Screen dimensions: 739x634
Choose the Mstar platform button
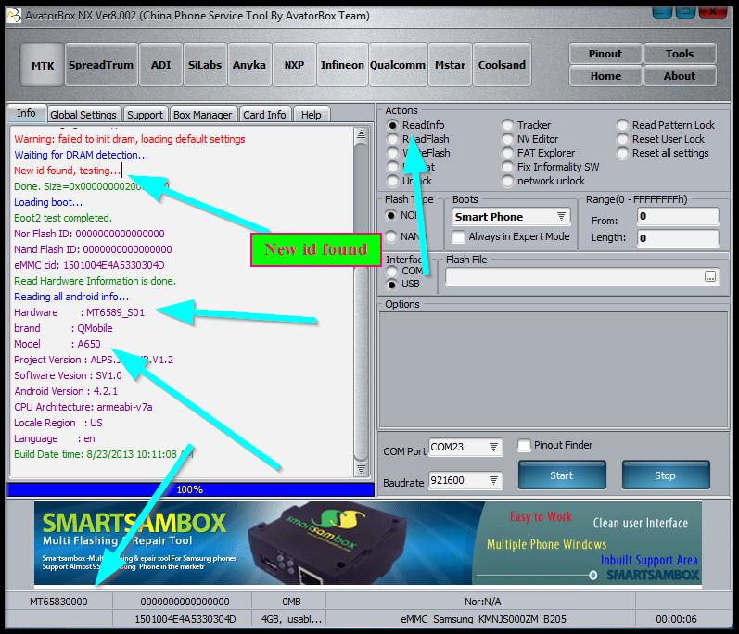tap(450, 65)
